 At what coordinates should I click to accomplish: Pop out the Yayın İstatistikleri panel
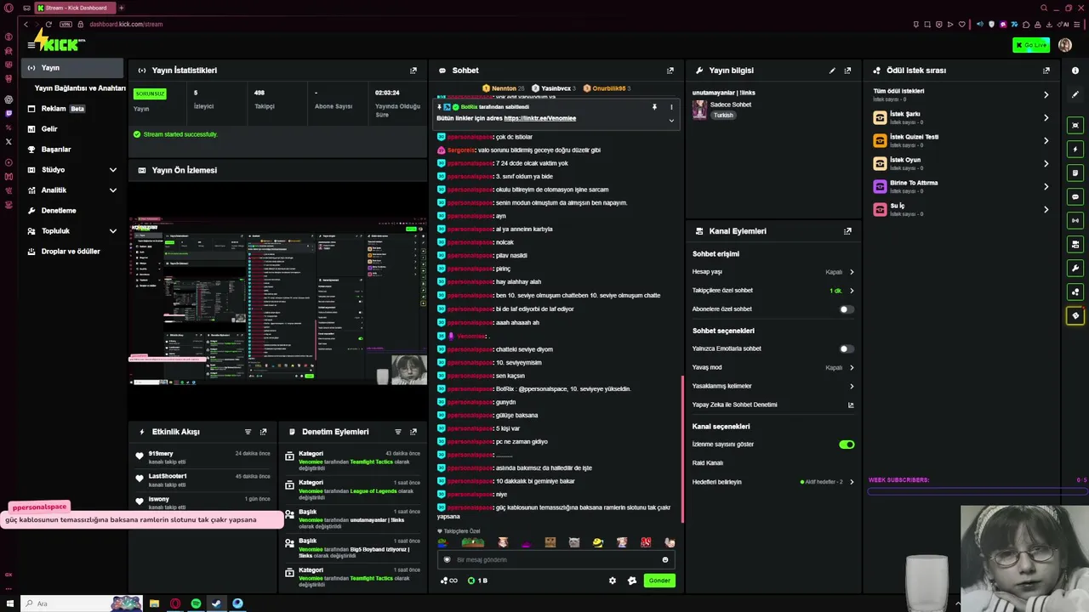click(413, 71)
